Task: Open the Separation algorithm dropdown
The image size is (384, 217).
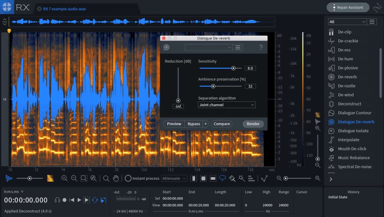Action: [x=227, y=105]
